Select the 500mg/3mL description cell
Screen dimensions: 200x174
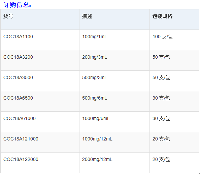pos(114,81)
